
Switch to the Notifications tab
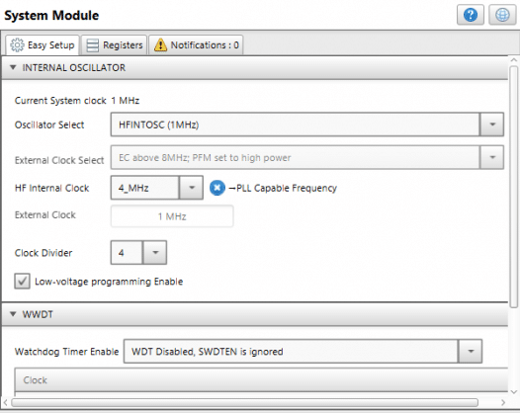coord(196,45)
